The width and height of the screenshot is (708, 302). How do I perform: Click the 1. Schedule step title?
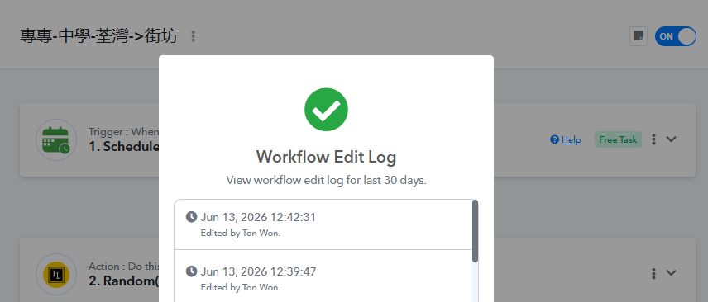coord(124,147)
